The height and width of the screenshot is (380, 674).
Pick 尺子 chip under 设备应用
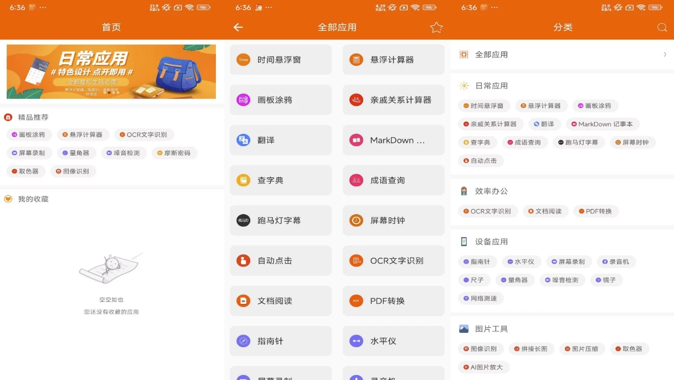pos(474,280)
